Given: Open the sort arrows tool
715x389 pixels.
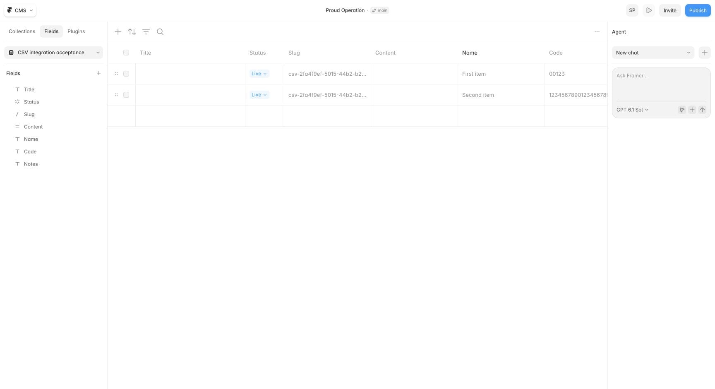Looking at the screenshot, I should (x=132, y=32).
